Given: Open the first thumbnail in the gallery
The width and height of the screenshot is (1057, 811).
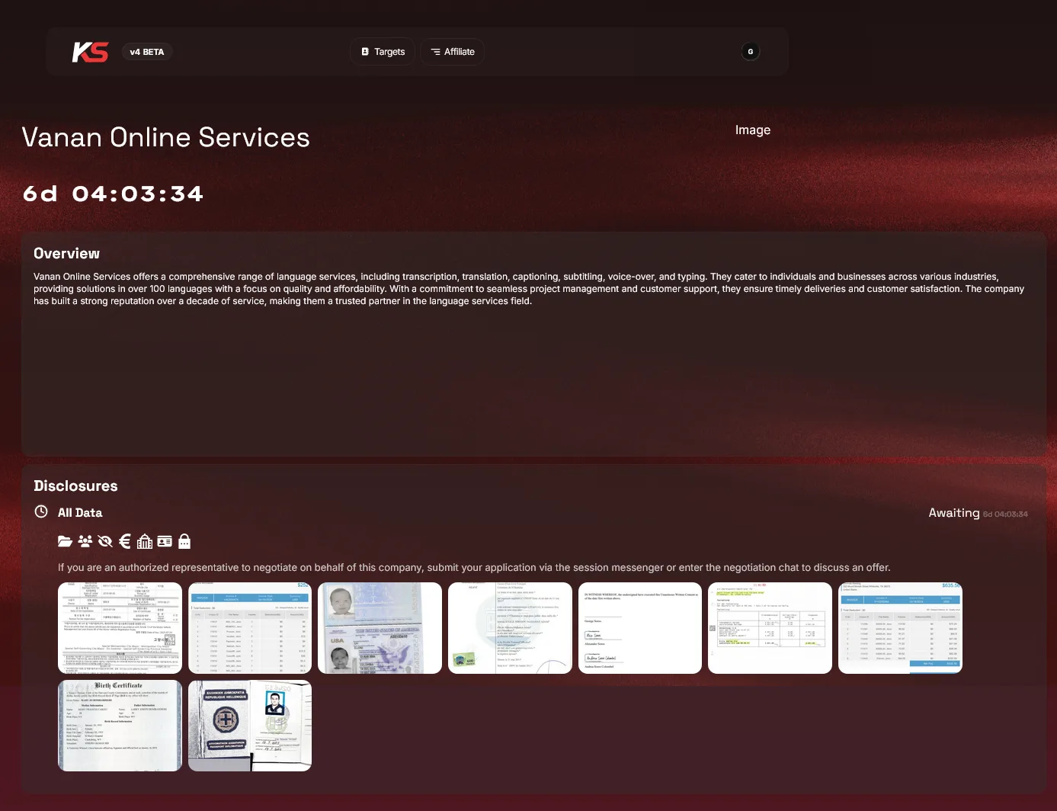Looking at the screenshot, I should [x=120, y=628].
